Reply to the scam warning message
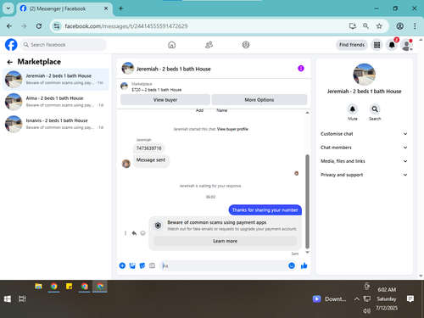The height and width of the screenshot is (318, 424). coord(134,233)
